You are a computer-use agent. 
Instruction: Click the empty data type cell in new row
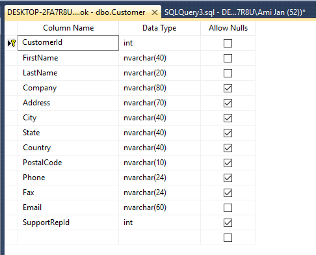coord(160,237)
